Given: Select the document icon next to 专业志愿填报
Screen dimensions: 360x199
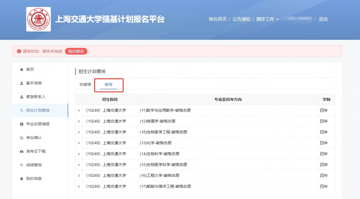Looking at the screenshot, I should pyautogui.click(x=21, y=124).
